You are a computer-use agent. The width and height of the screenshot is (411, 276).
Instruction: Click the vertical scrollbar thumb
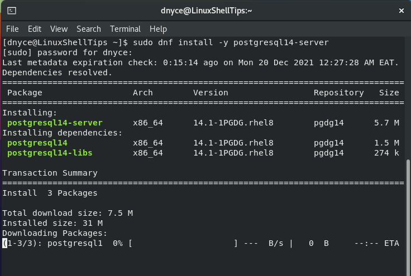pyautogui.click(x=408, y=217)
